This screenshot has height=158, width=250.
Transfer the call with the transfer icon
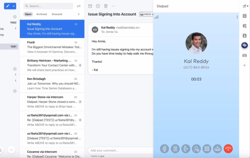pos(186,149)
